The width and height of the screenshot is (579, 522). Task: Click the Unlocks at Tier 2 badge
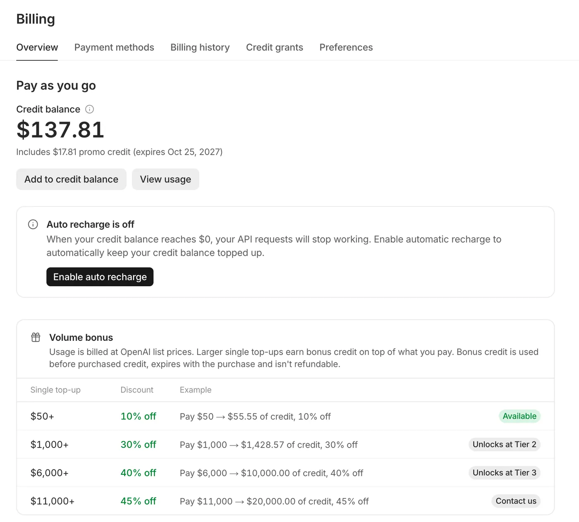(x=504, y=444)
